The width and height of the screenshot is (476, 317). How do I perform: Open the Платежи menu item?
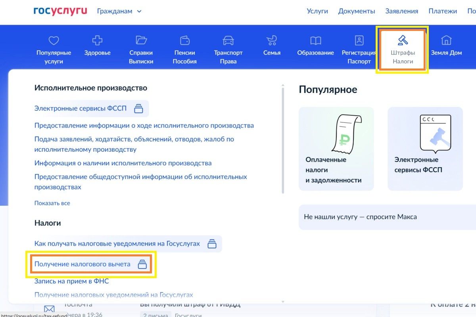[443, 11]
